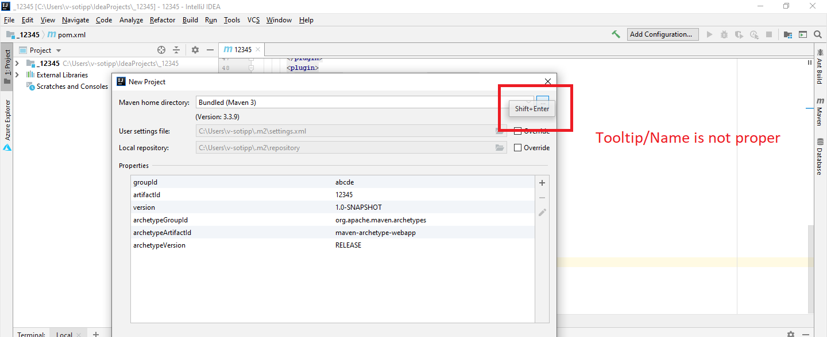Open the Maven tool window
The image size is (827, 337).
coord(820,115)
